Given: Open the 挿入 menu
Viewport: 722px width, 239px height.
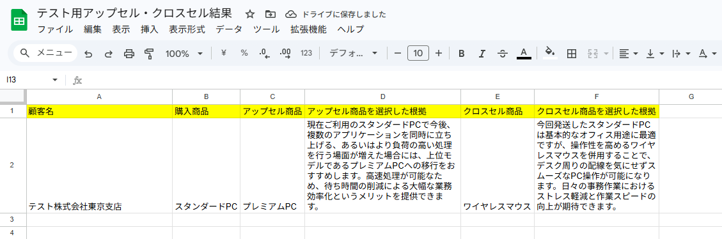Looking at the screenshot, I should pyautogui.click(x=150, y=29).
